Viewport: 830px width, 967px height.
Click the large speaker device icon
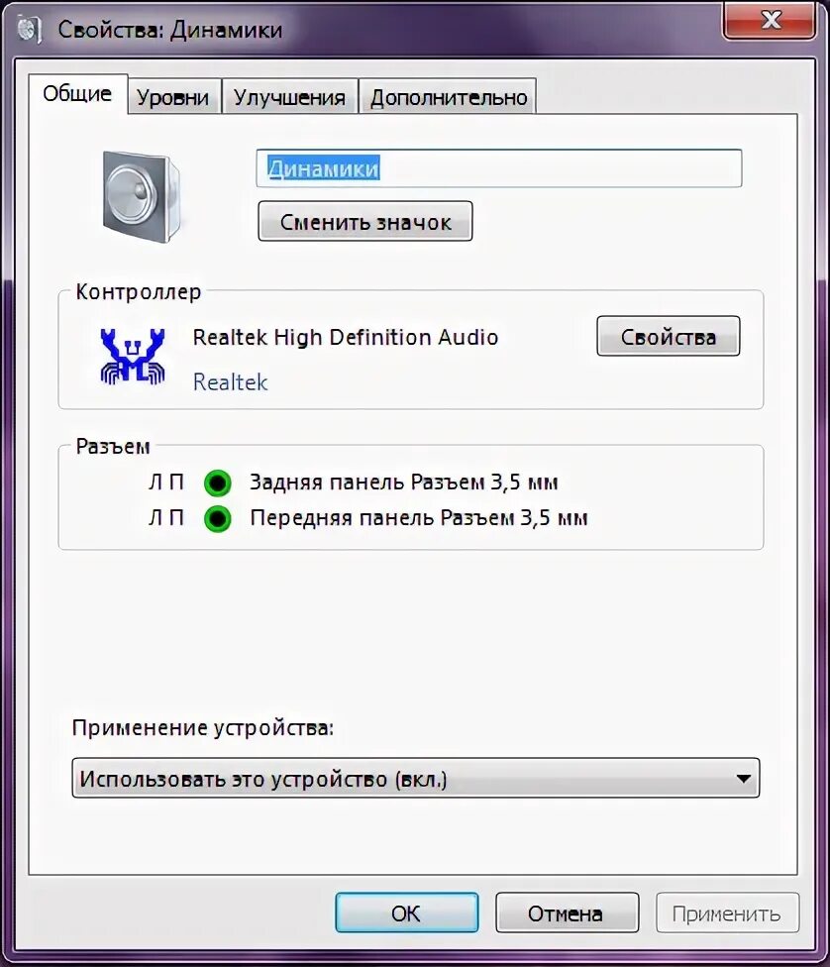(x=142, y=197)
